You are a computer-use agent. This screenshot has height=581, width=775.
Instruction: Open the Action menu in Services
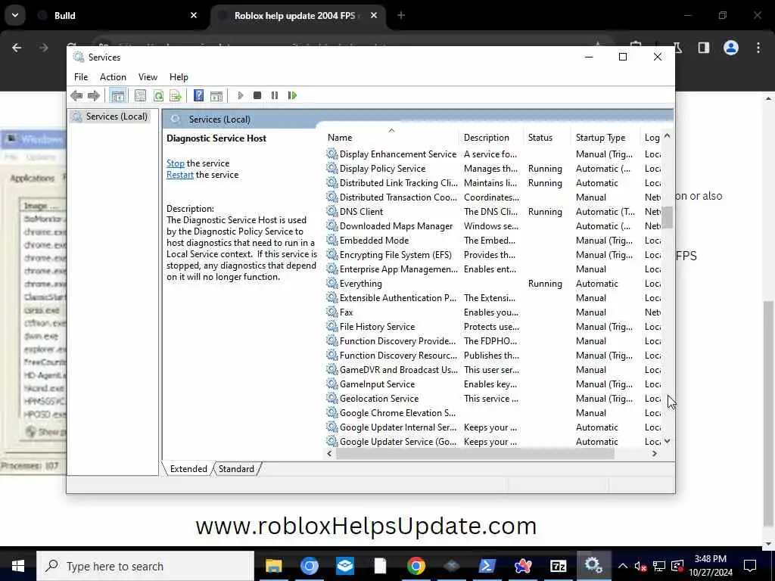coord(113,77)
